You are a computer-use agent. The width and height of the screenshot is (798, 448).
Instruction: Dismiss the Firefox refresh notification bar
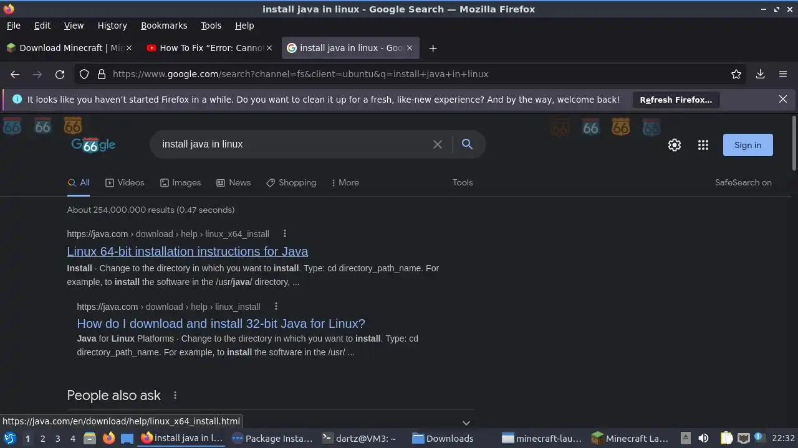pyautogui.click(x=783, y=99)
